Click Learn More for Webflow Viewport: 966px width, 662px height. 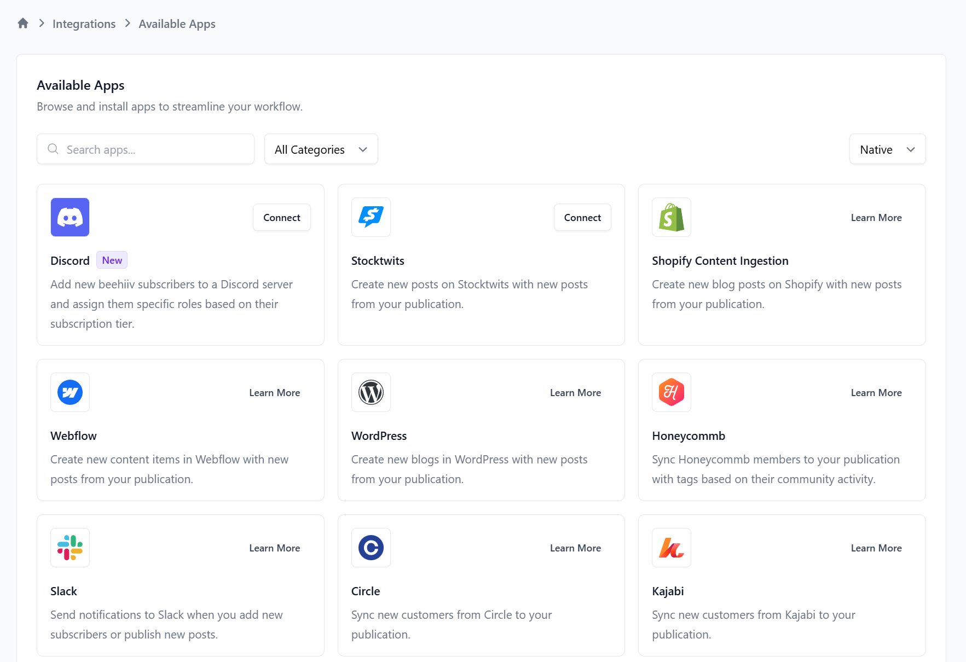(274, 392)
